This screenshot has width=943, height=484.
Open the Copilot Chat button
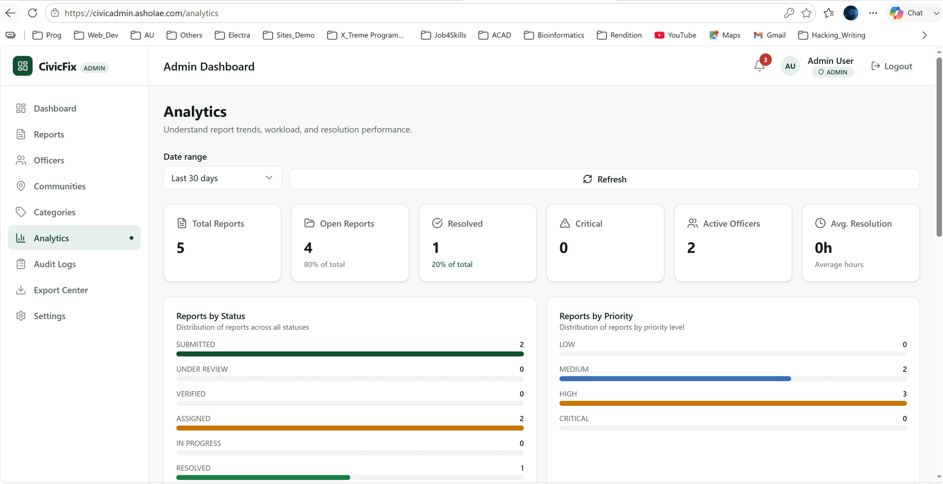[x=907, y=13]
